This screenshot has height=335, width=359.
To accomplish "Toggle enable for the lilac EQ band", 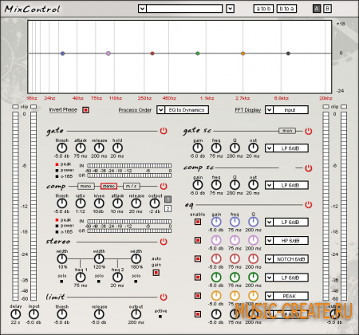I will [198, 240].
